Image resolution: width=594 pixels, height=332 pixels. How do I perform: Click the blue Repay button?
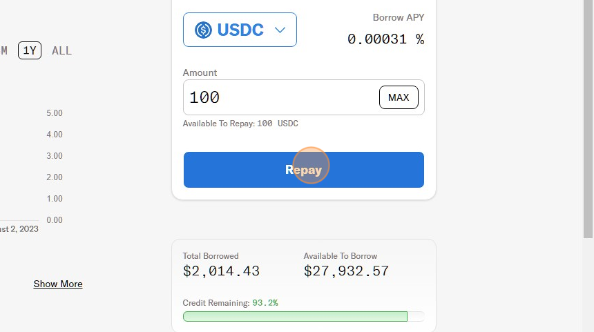[303, 170]
